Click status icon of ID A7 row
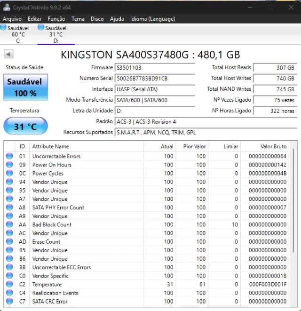The width and height of the screenshot is (301, 311). pyautogui.click(x=9, y=199)
